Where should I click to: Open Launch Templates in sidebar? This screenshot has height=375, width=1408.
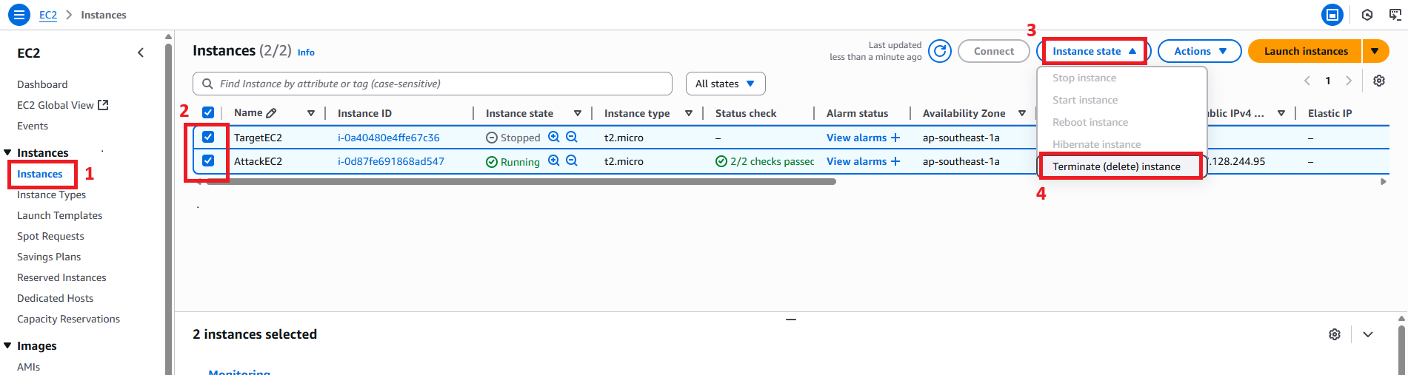point(60,215)
